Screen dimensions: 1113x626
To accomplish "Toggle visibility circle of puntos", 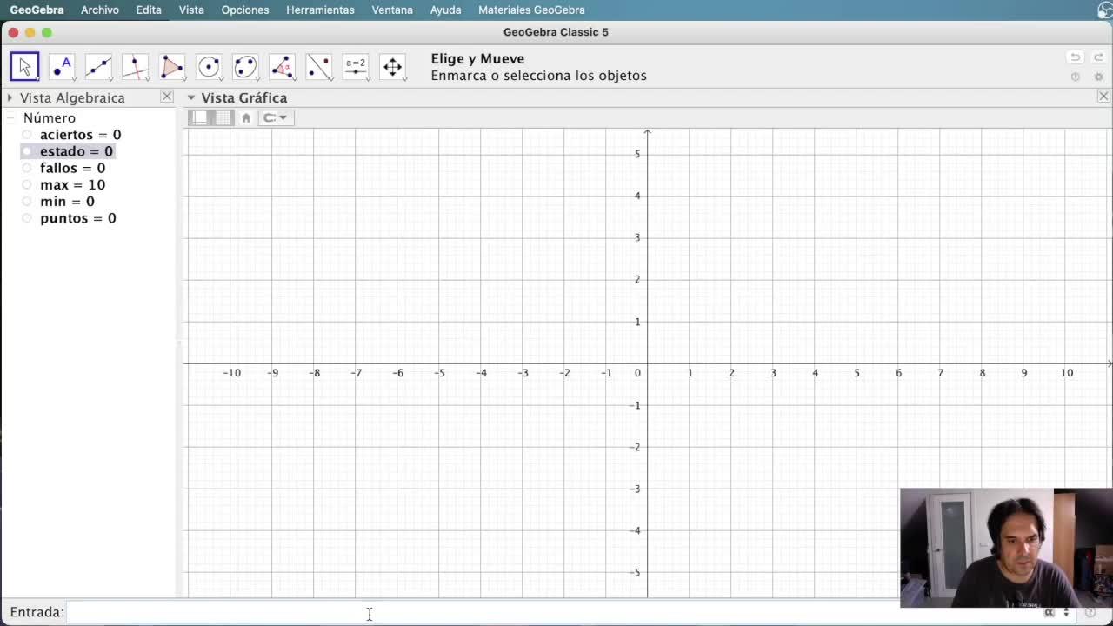I will [x=27, y=218].
